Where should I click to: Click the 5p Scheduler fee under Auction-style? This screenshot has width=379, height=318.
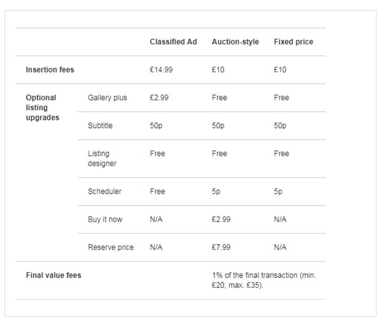(216, 191)
